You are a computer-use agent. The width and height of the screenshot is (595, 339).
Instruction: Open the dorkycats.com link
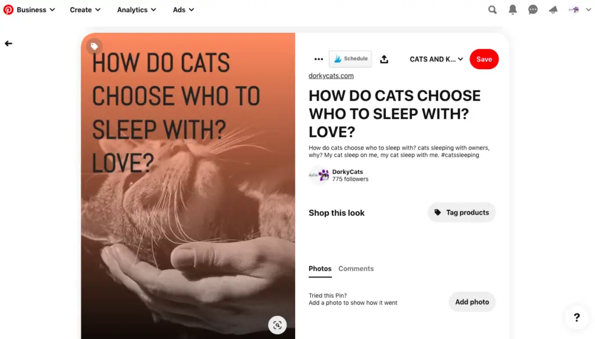[x=331, y=76]
